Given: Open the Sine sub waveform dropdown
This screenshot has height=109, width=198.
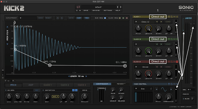Looking at the screenshot, I should tap(143, 89).
